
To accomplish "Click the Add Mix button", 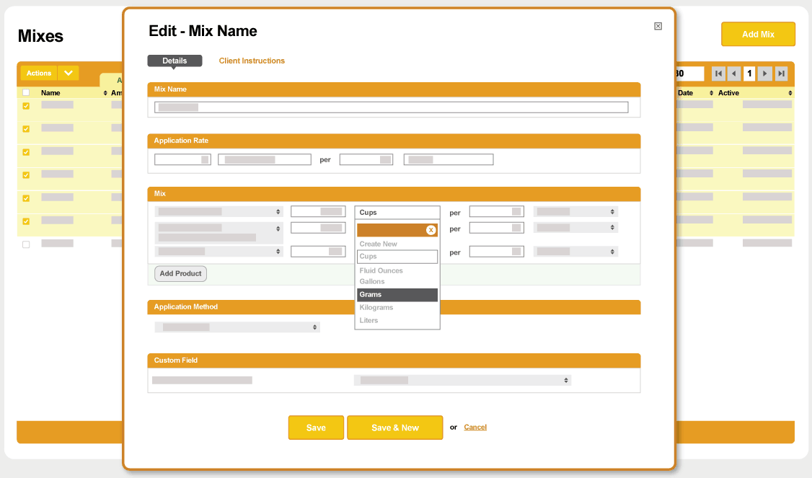I will [758, 34].
